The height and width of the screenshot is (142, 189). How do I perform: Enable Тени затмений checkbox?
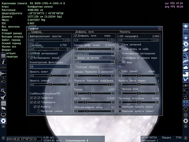[120, 45]
